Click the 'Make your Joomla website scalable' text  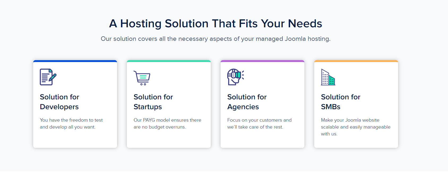(356, 127)
